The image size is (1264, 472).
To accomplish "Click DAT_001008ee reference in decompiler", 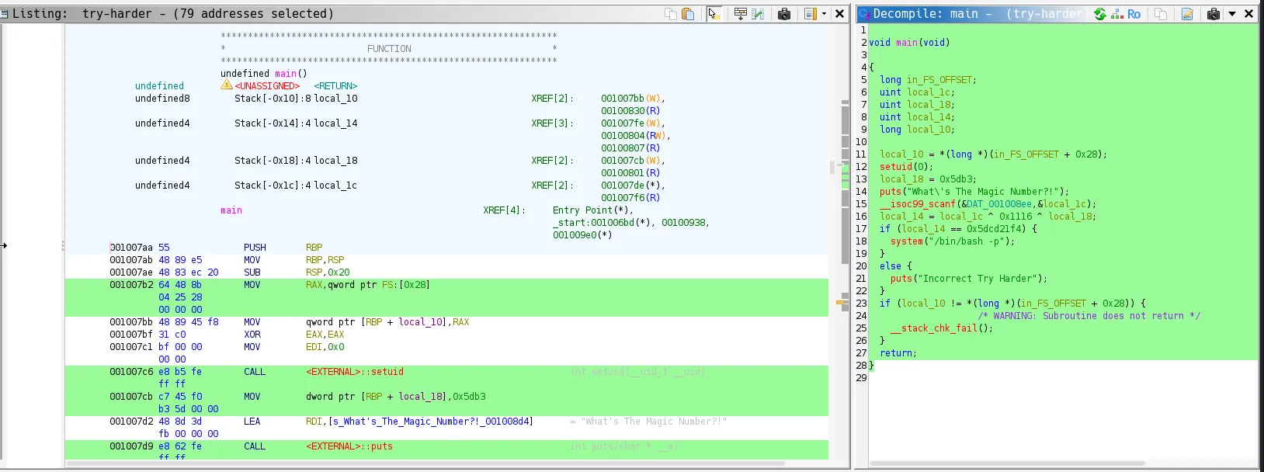I will pos(999,204).
